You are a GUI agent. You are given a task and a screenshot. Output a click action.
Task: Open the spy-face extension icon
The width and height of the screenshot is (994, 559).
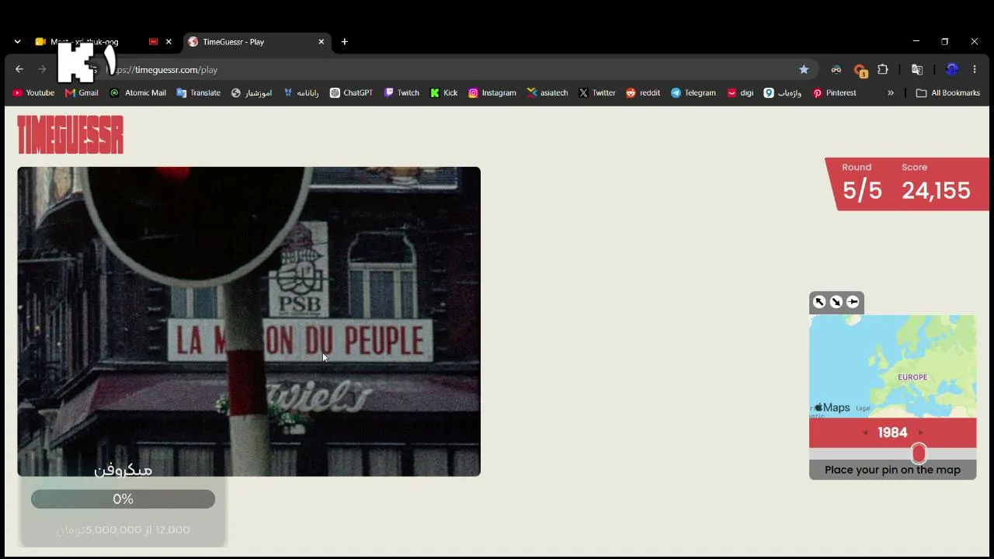(836, 70)
